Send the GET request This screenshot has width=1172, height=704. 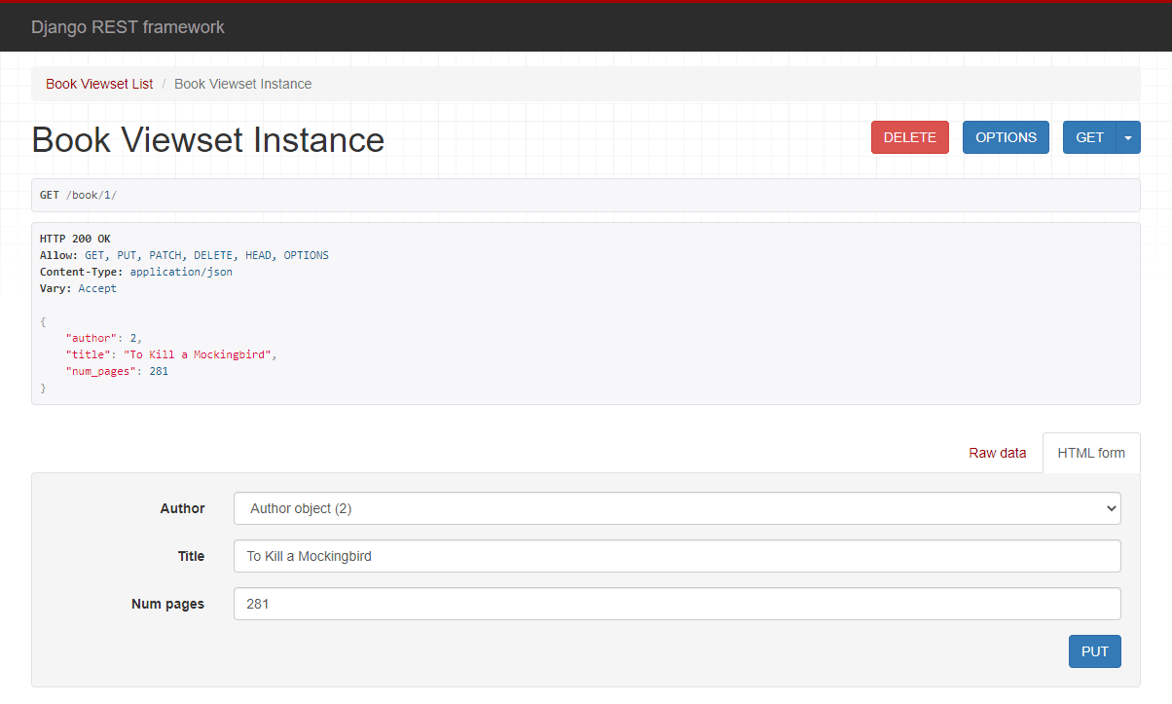tap(1089, 137)
